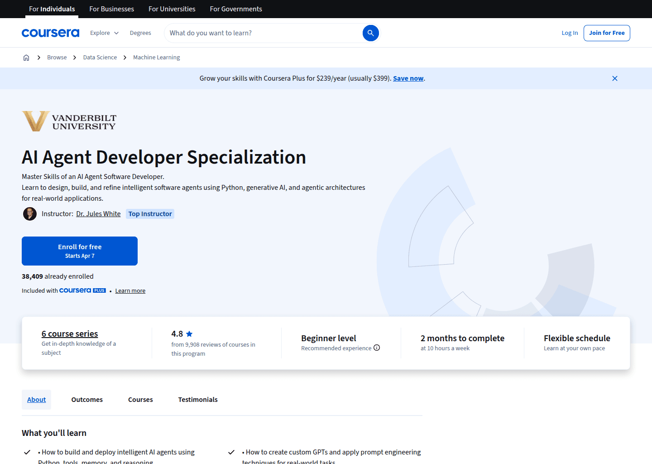The image size is (652, 464).
Task: Click the Vanderbilt University logo
Action: pos(69,121)
